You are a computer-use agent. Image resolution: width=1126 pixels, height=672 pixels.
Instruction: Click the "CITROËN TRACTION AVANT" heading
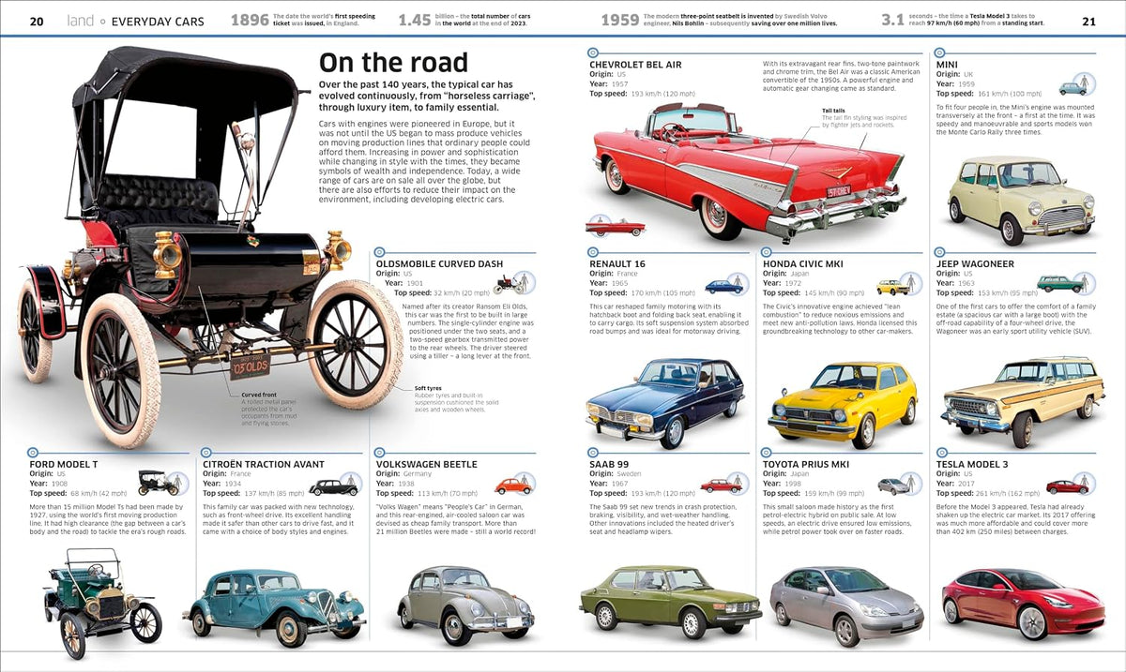(264, 464)
